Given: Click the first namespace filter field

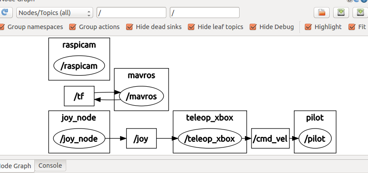Looking at the screenshot, I should [131, 13].
